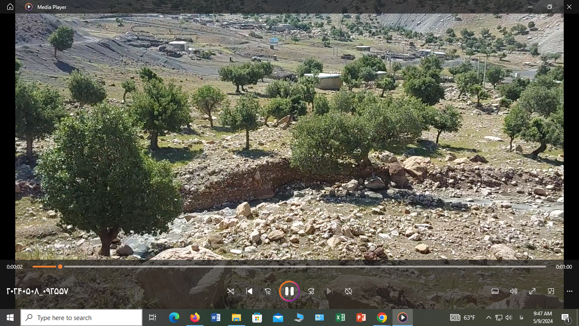Click elapsed time 0:00:02
This screenshot has width=579, height=326.
(x=14, y=267)
